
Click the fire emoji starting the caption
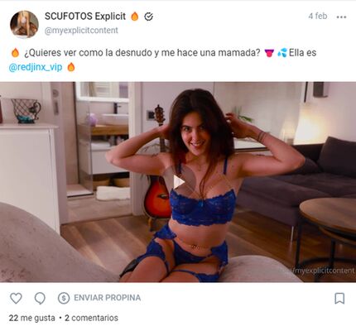coord(15,52)
